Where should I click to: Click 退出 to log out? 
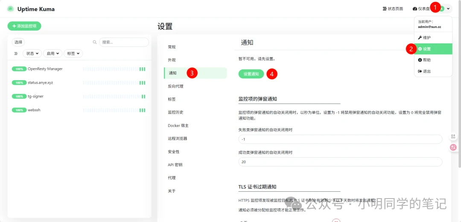(433, 71)
